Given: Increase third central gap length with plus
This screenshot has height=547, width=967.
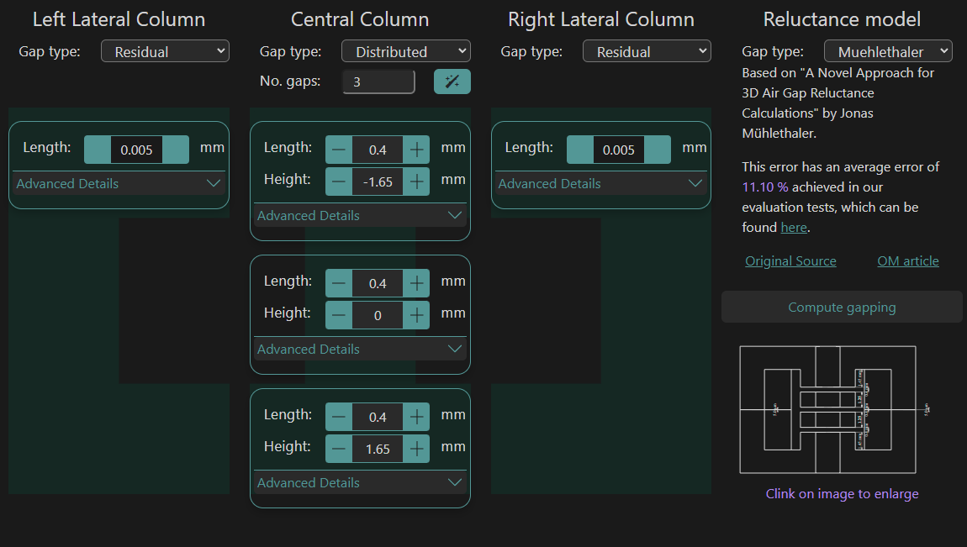Looking at the screenshot, I should (416, 417).
